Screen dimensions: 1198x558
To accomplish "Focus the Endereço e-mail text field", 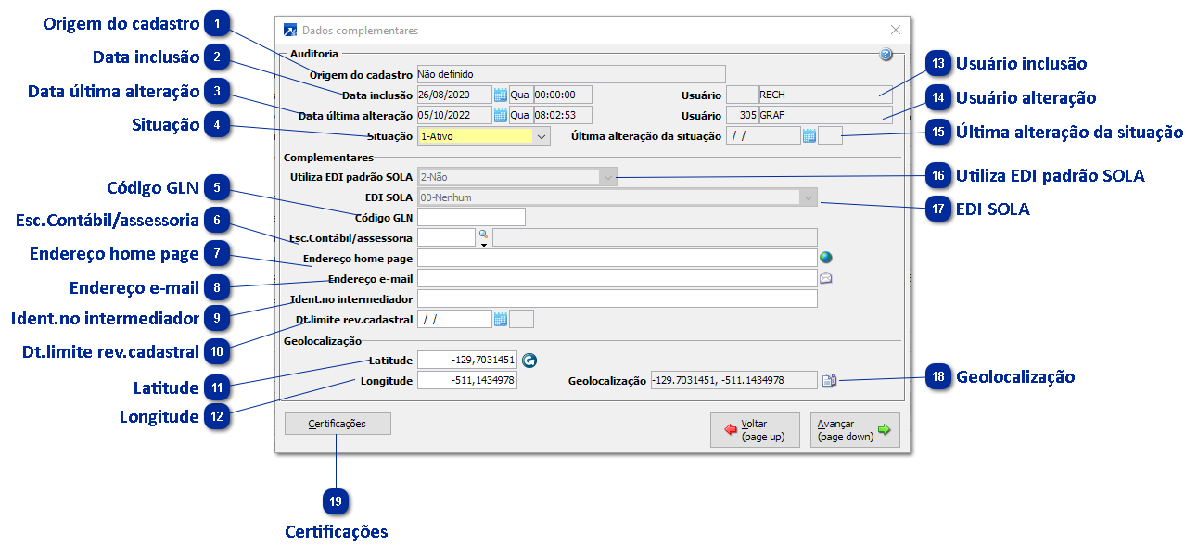I will point(617,278).
